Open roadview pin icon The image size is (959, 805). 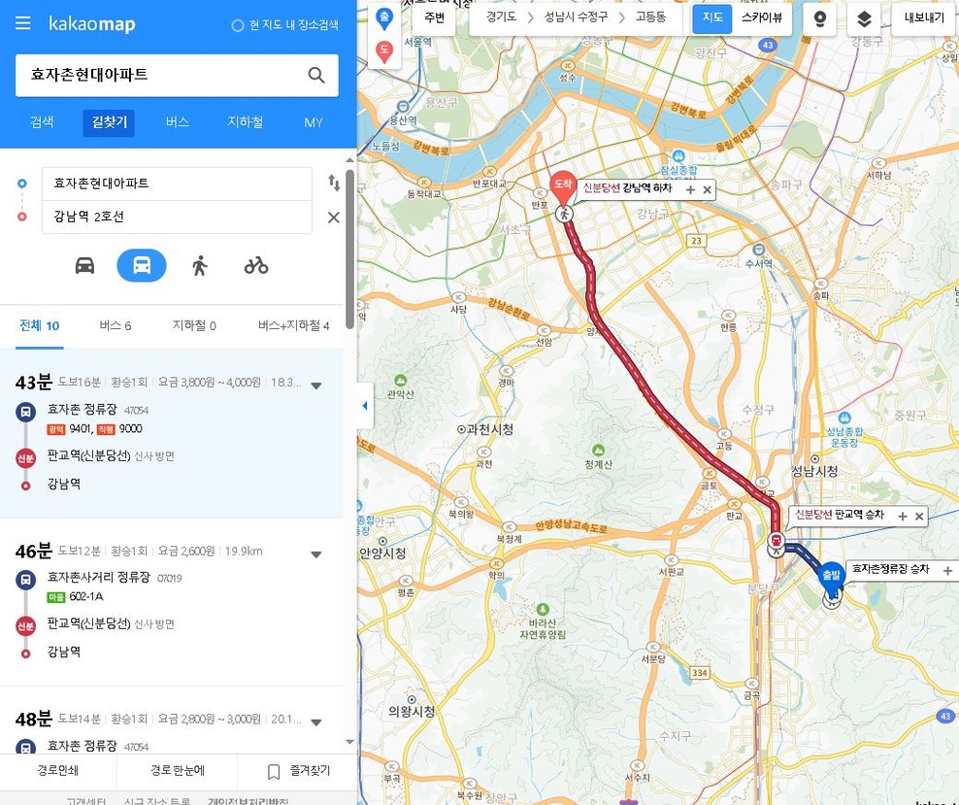click(819, 19)
